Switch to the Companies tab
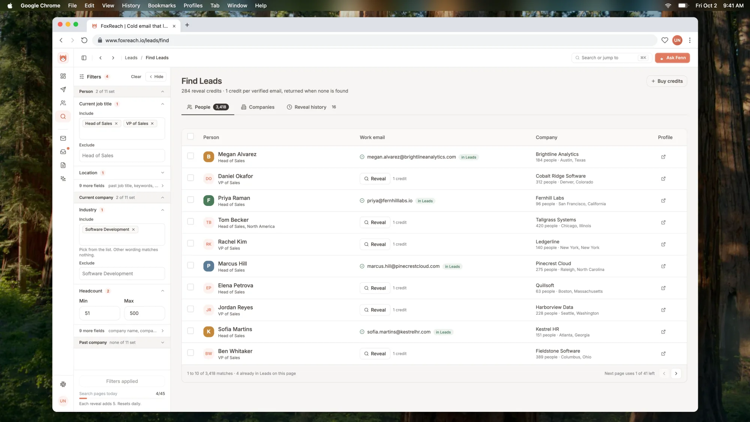This screenshot has height=422, width=750. click(x=258, y=107)
